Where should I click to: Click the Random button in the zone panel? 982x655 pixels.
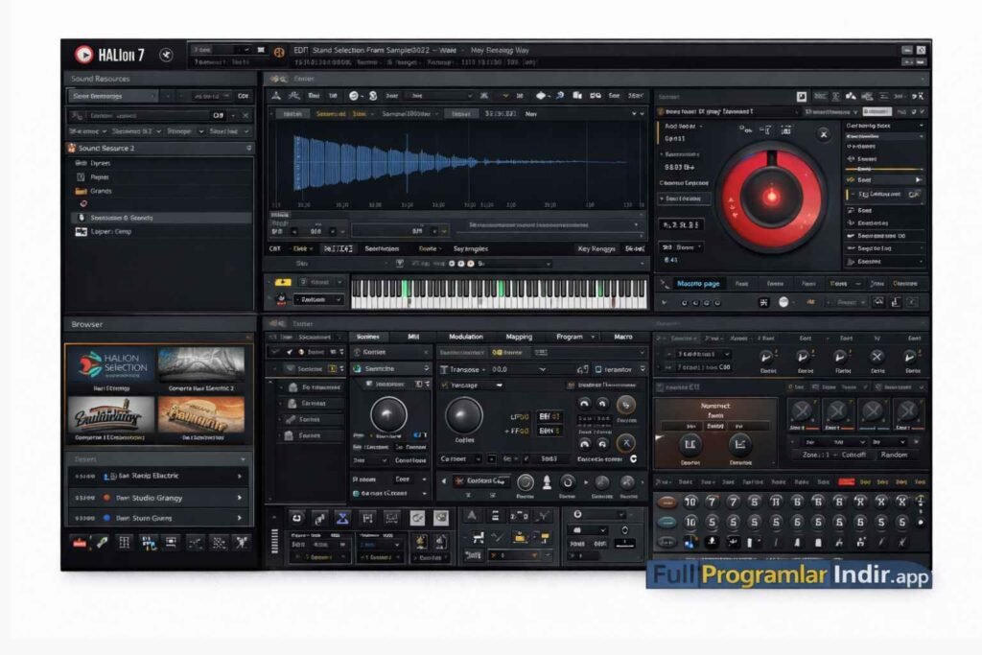tap(893, 455)
